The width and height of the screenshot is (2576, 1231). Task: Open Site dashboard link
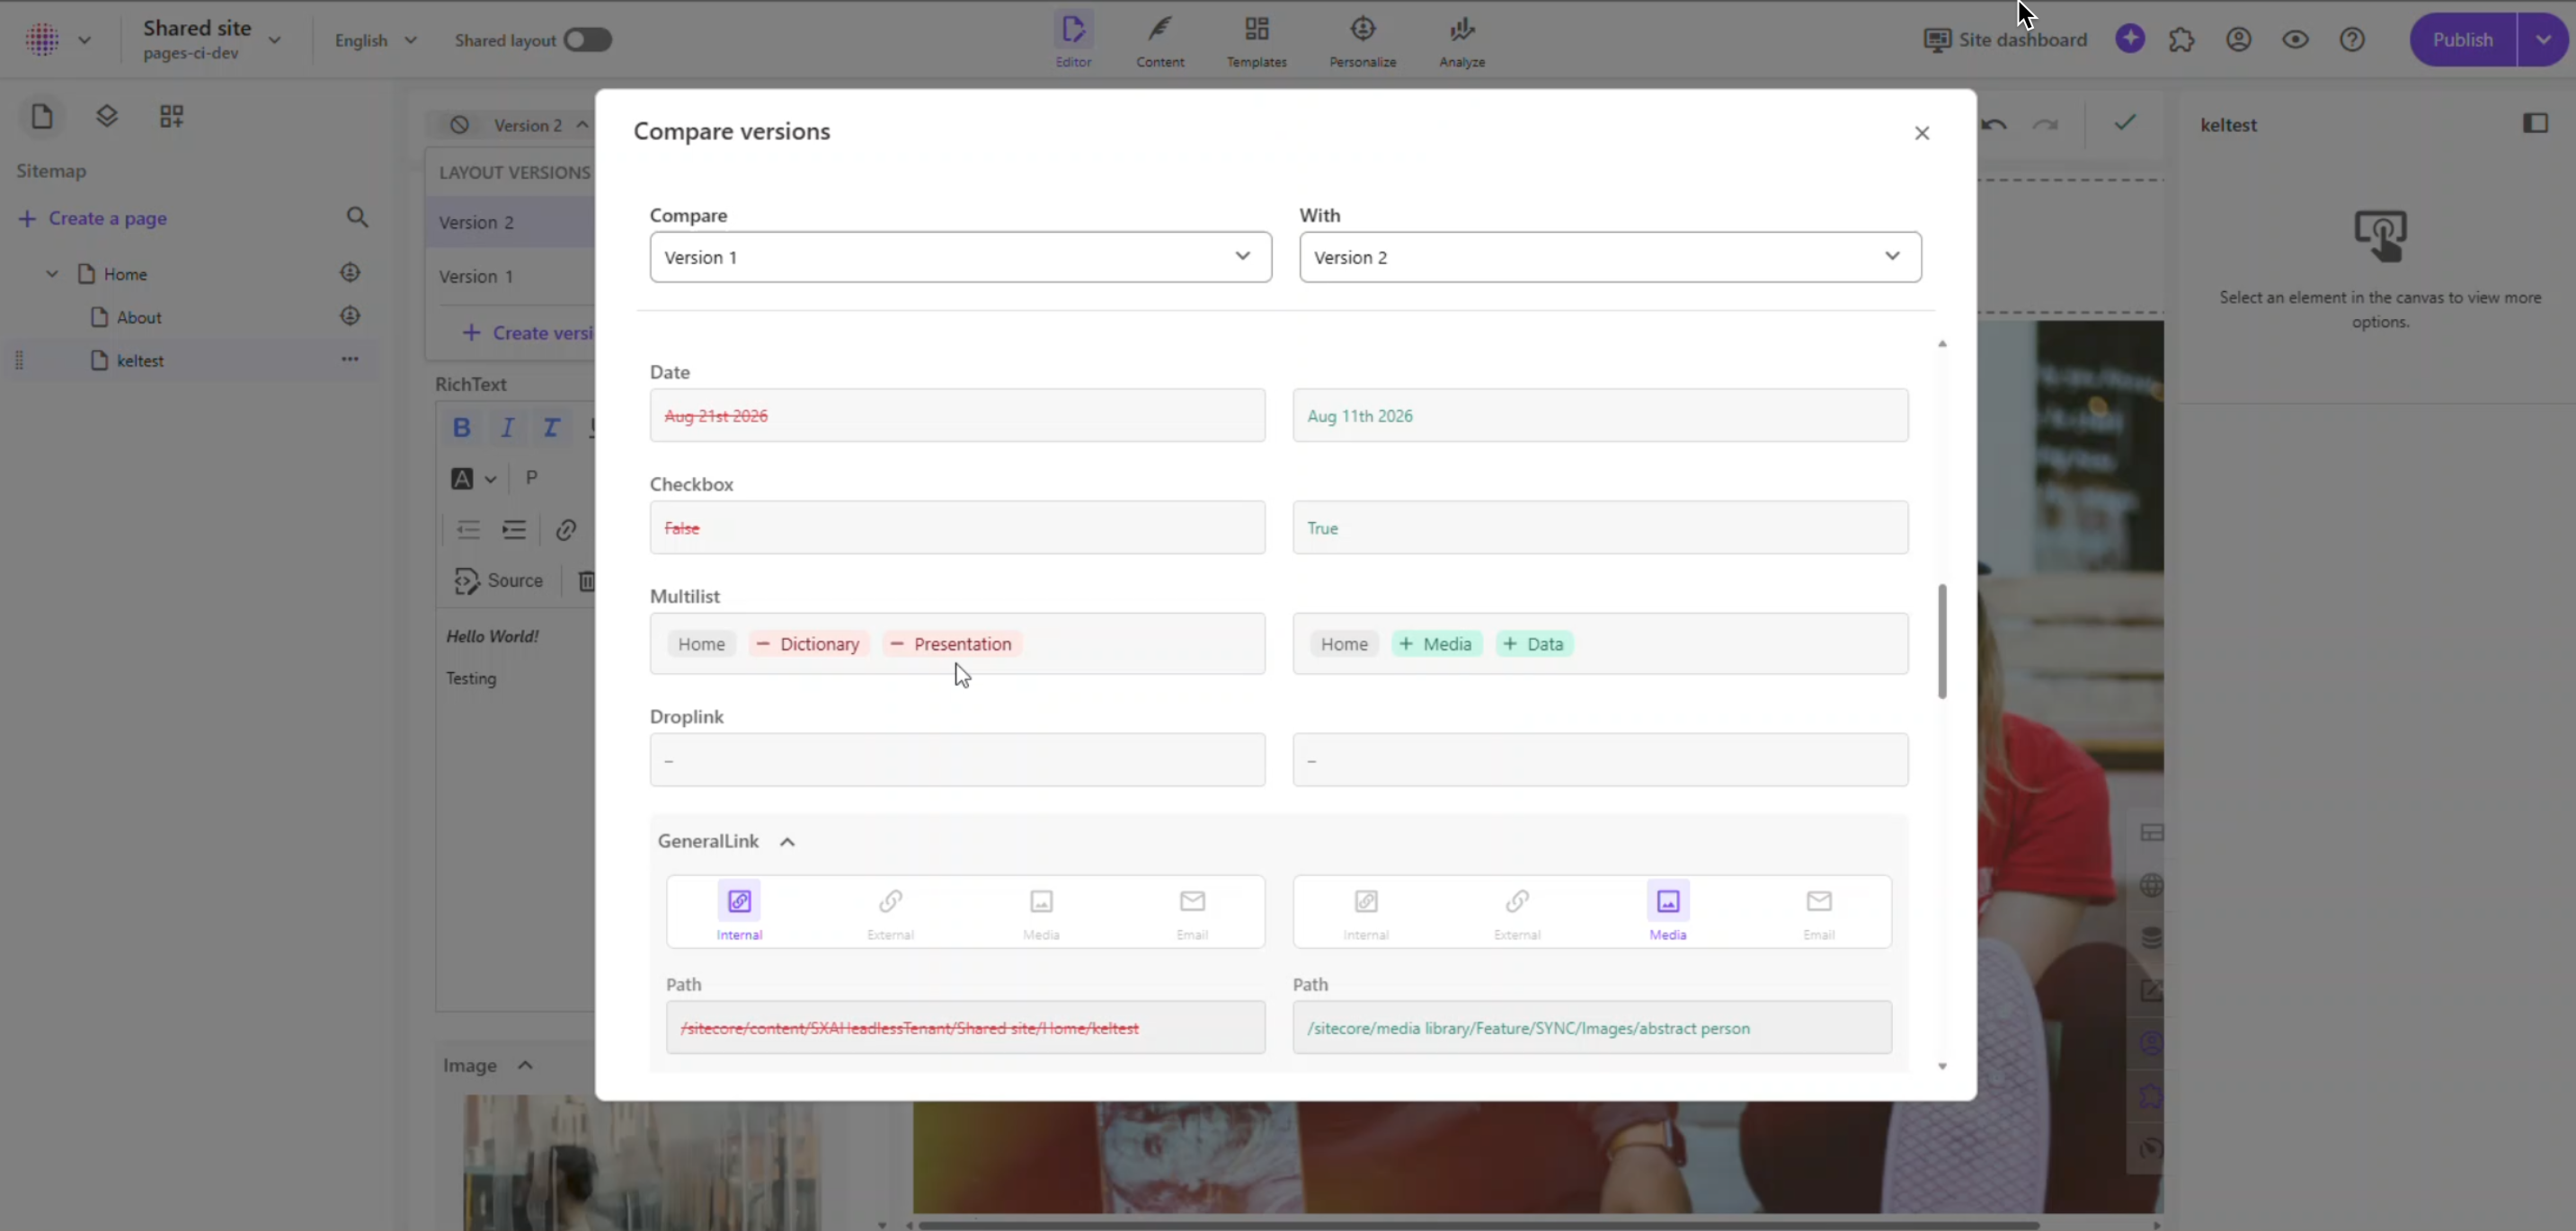pyautogui.click(x=2005, y=40)
